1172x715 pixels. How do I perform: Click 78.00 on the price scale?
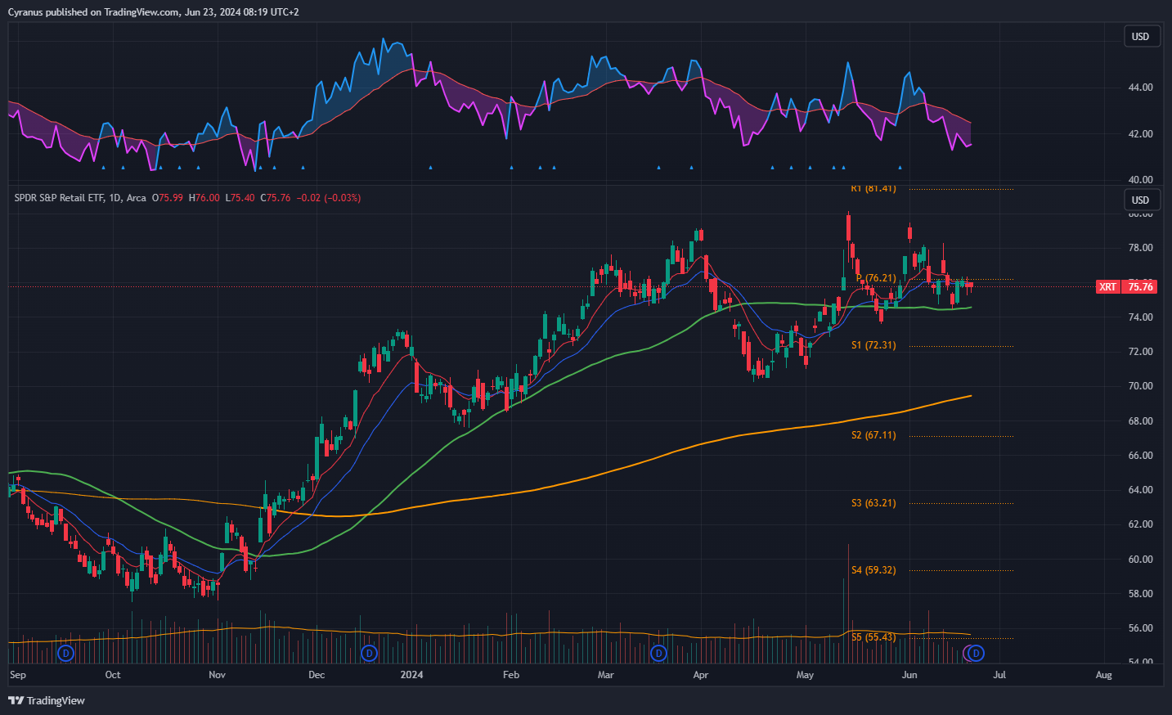[x=1141, y=248]
